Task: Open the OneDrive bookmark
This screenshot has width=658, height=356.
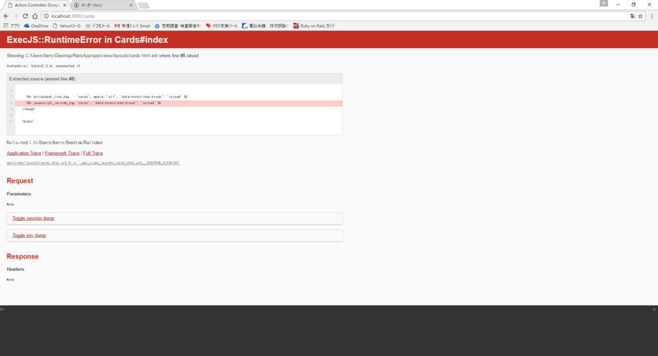Action: [36, 26]
